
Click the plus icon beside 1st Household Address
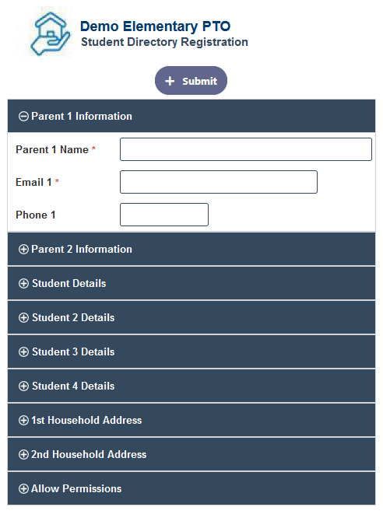click(x=23, y=420)
